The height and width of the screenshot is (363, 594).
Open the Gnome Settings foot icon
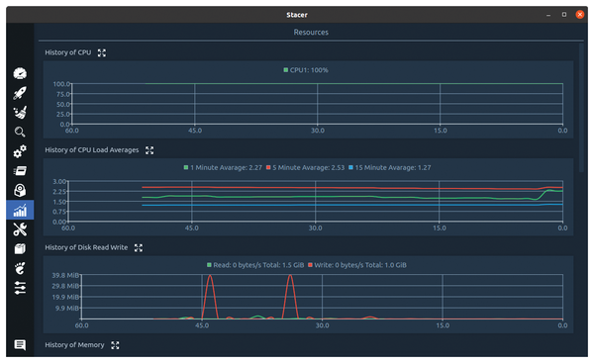click(x=20, y=268)
